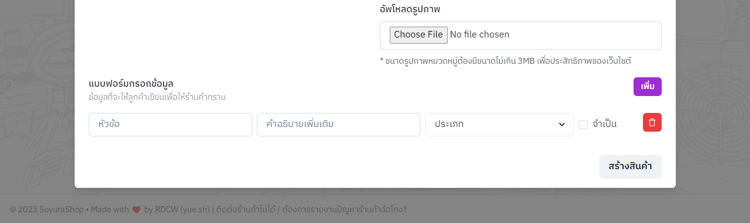Image resolution: width=750 pixels, height=223 pixels.
Task: Click the dimmed backdrop outside the dialog
Action: [38, 94]
